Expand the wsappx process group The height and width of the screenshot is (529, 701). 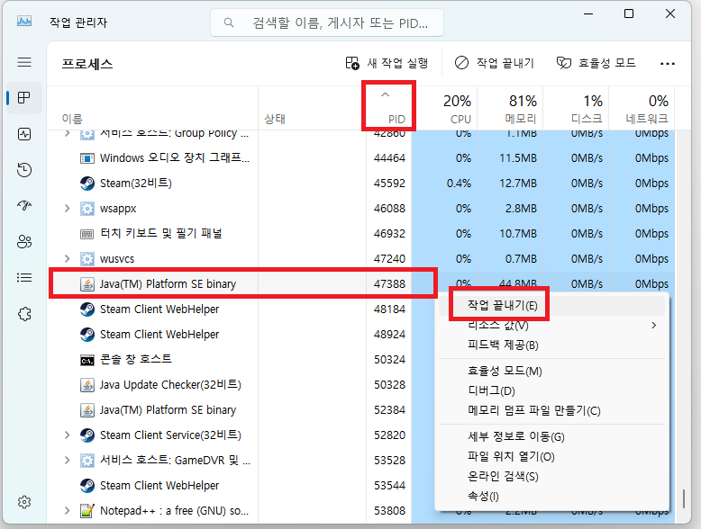coord(67,209)
